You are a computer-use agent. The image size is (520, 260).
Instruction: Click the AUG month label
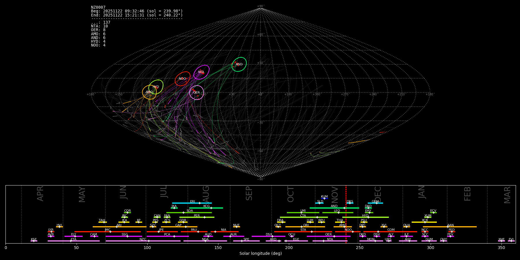point(206,194)
